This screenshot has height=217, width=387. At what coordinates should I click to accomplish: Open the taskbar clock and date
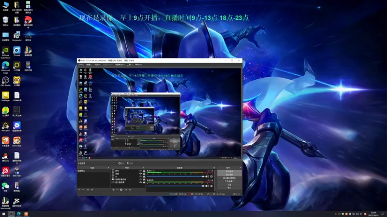(x=373, y=214)
